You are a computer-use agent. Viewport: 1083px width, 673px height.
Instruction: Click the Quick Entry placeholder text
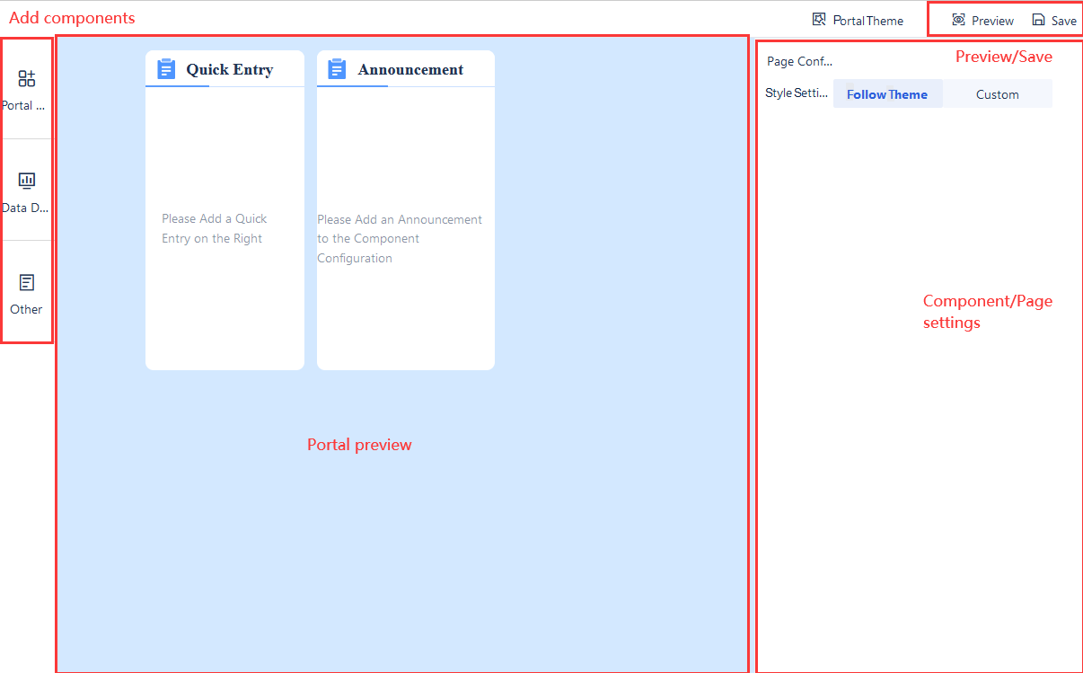click(x=215, y=228)
